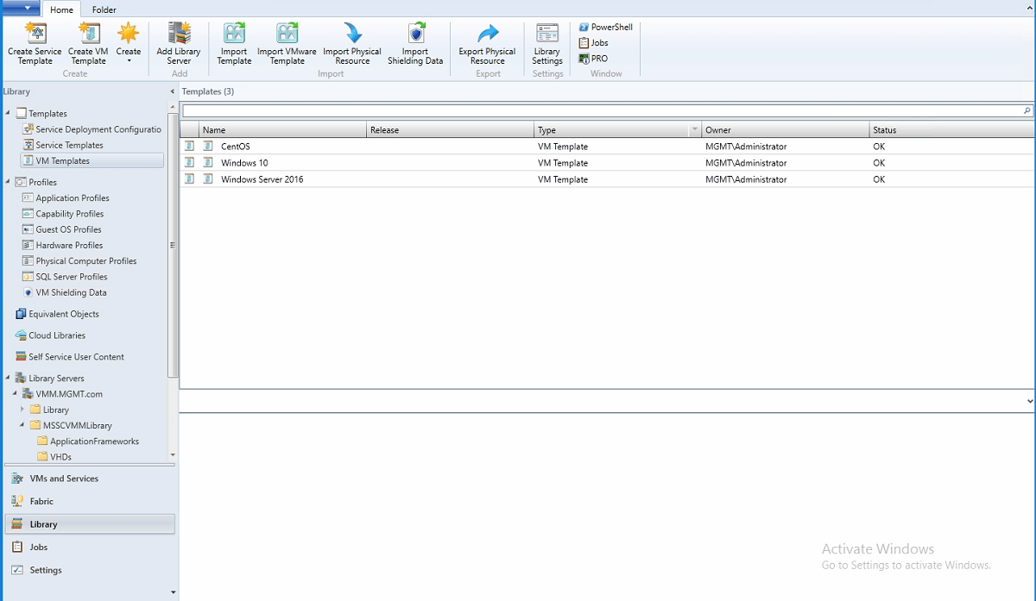Image resolution: width=1036 pixels, height=601 pixels.
Task: Collapse the Templates tree node
Action: (7, 113)
